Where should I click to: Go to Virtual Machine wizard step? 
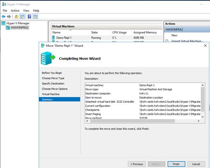click(x=51, y=94)
